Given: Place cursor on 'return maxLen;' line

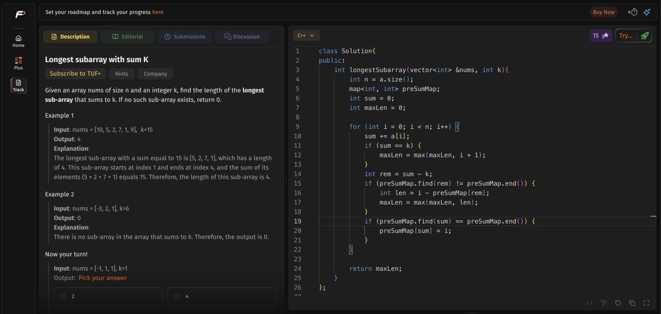Looking at the screenshot, I should click(x=376, y=268).
